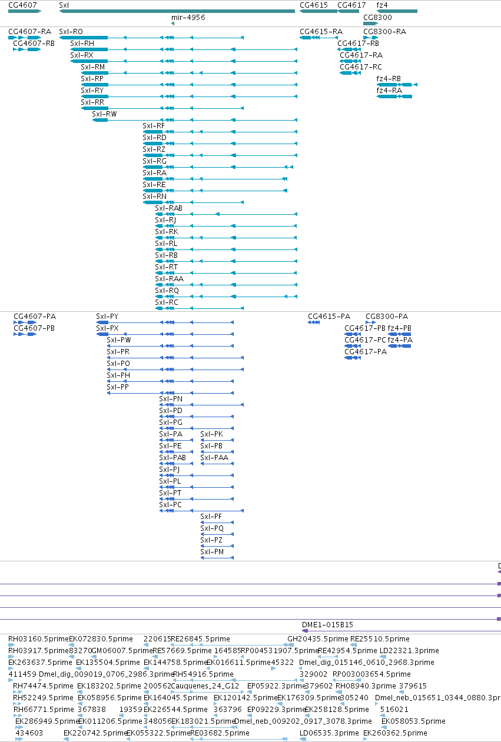Click the CG8300 gene label

[x=377, y=18]
